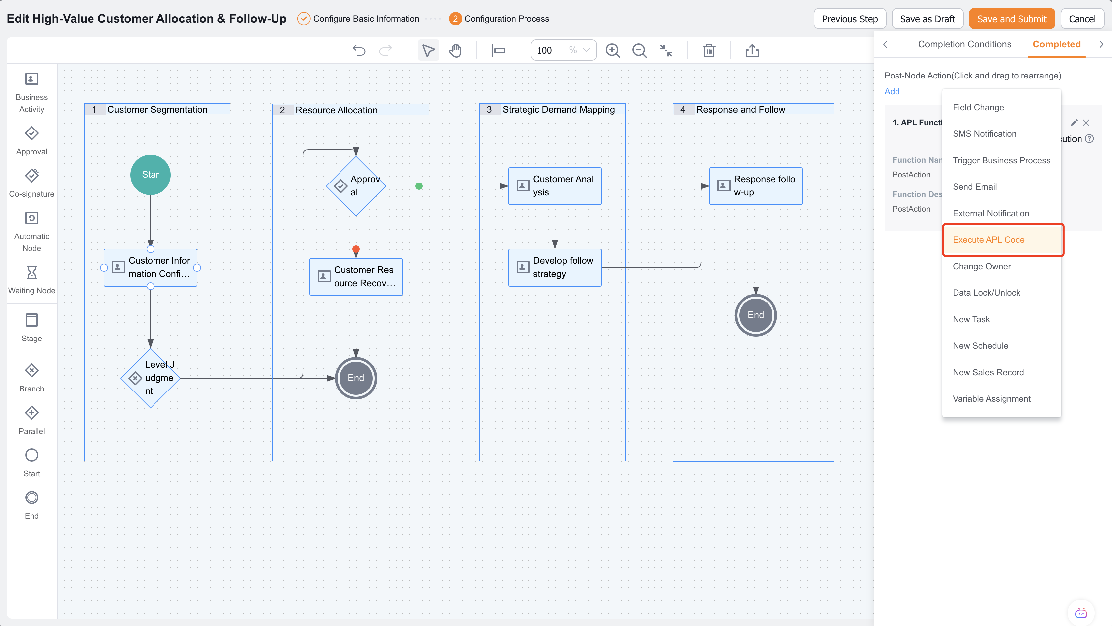Go to Configure Basic Information step
The width and height of the screenshot is (1112, 626).
(x=358, y=19)
